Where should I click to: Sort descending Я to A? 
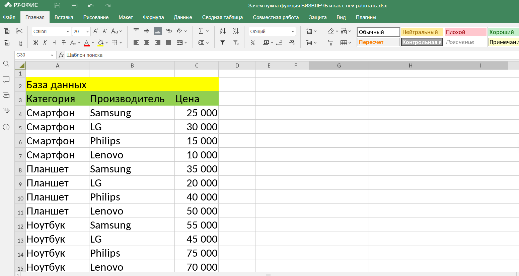click(236, 31)
